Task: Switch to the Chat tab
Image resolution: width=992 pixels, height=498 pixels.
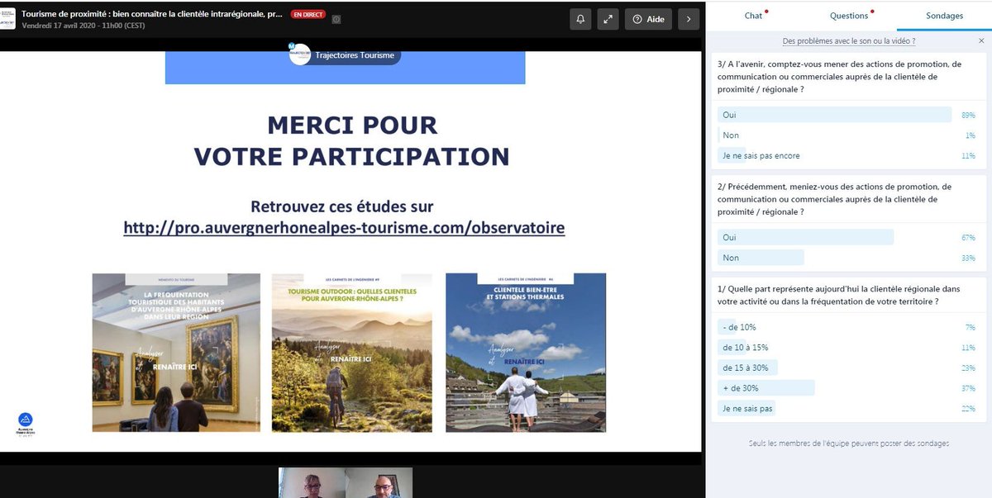Action: [x=753, y=16]
